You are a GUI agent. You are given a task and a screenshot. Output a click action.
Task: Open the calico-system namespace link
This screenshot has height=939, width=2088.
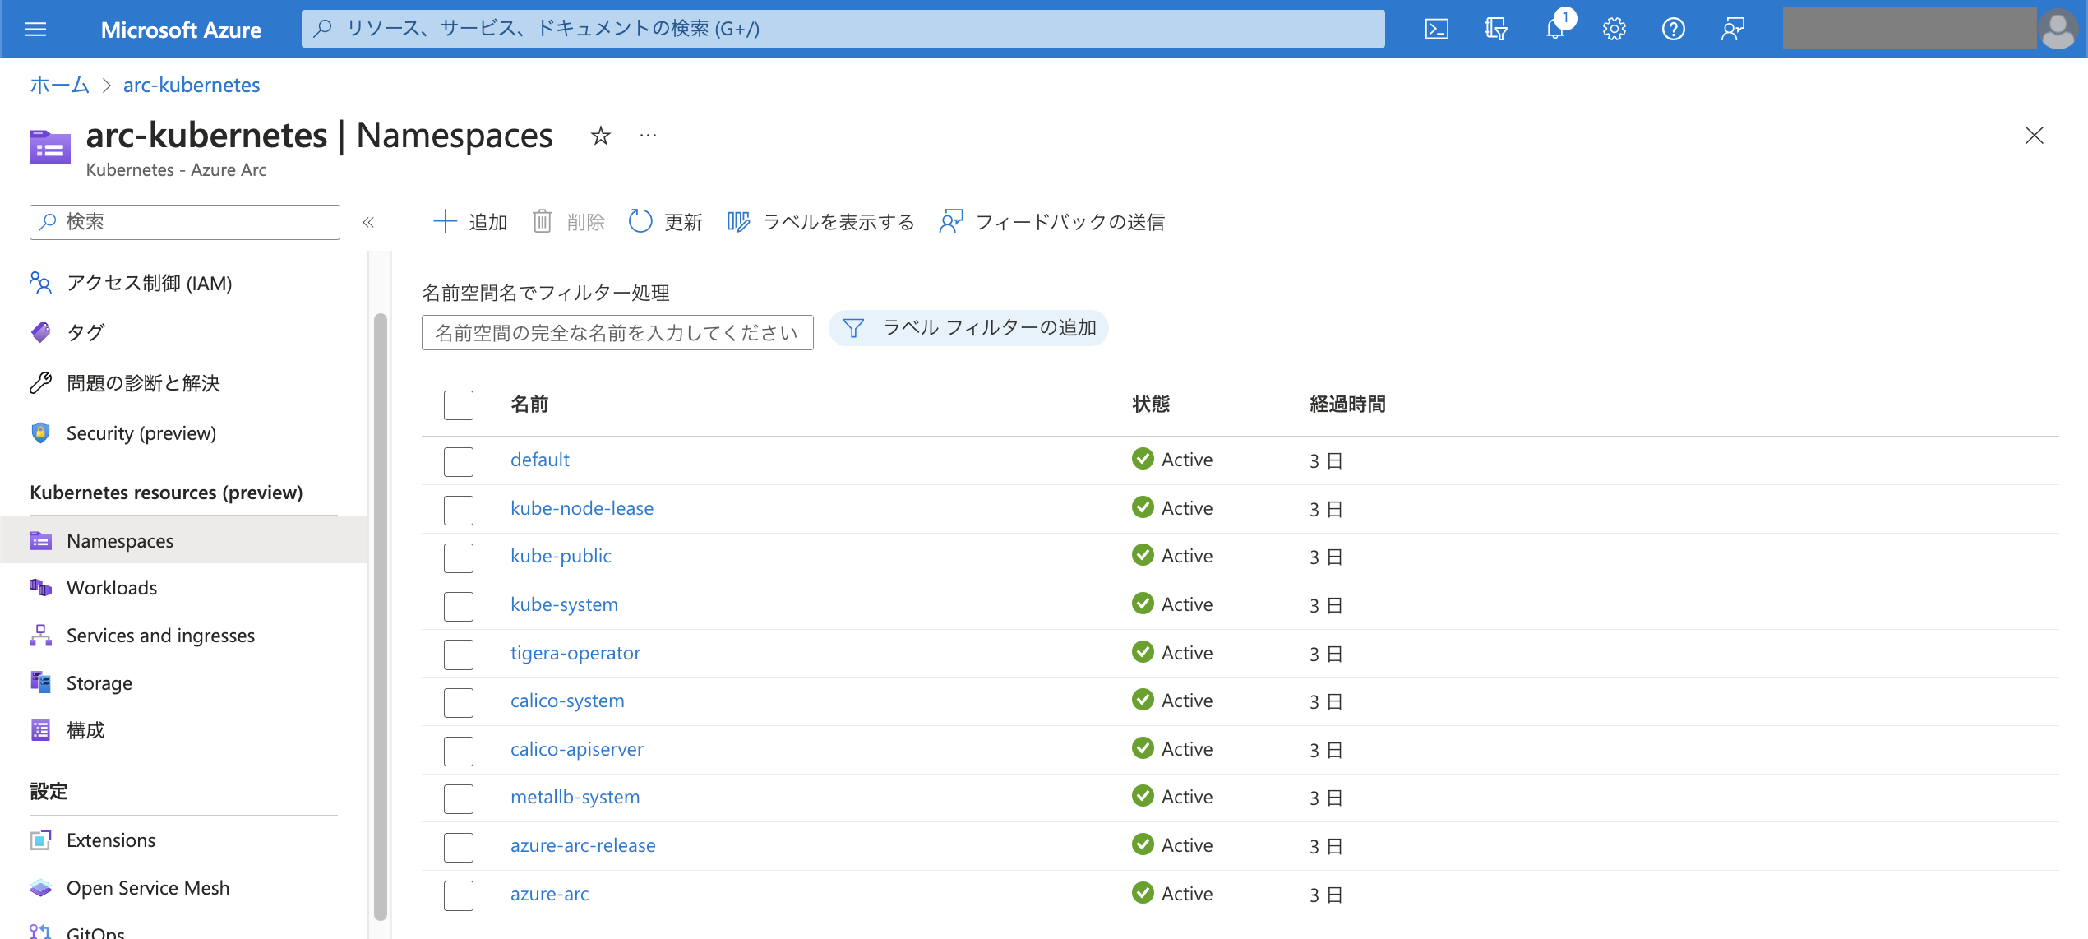coord(567,701)
